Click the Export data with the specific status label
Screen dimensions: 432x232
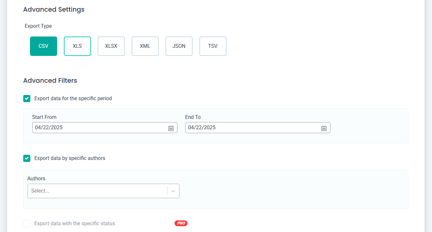coord(75,224)
